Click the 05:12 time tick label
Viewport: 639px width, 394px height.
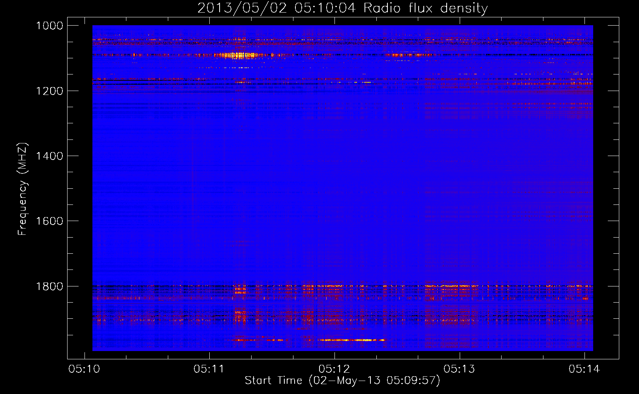click(335, 369)
